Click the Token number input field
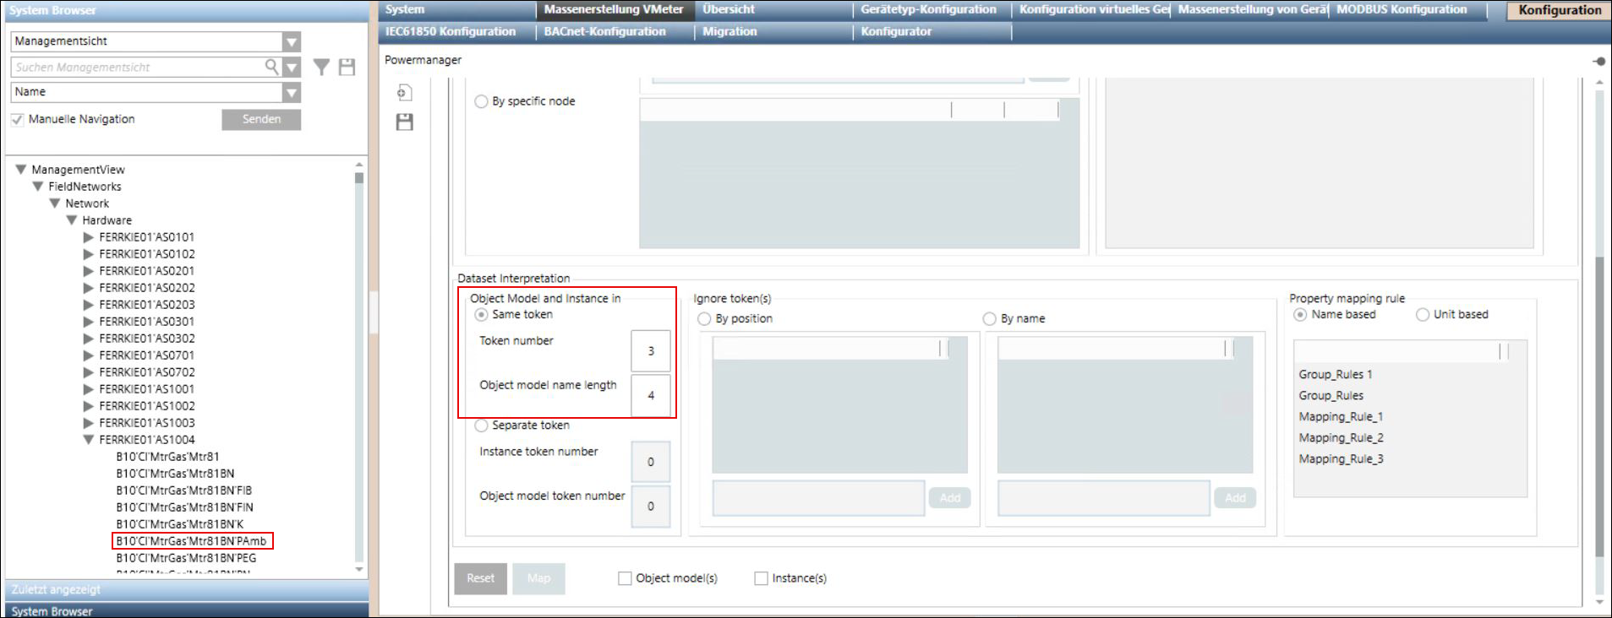The width and height of the screenshot is (1612, 618). click(650, 351)
